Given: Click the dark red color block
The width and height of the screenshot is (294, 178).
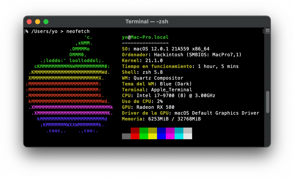Looking at the screenshot, I should (135, 130).
